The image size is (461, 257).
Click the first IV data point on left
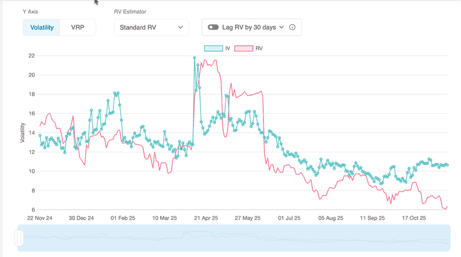(x=40, y=135)
